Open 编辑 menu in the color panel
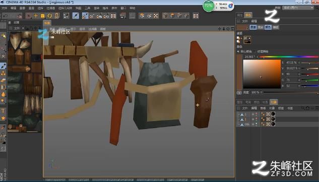This screenshot has width=319, height=182. 254,21
